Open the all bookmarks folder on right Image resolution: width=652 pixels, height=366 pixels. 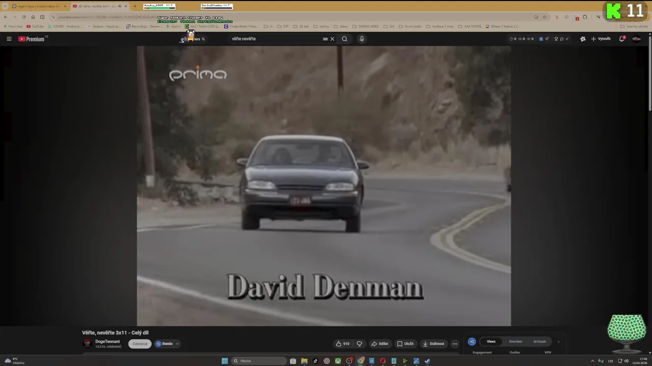coord(634,26)
